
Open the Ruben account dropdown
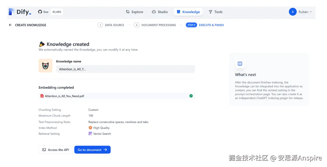click(301, 12)
